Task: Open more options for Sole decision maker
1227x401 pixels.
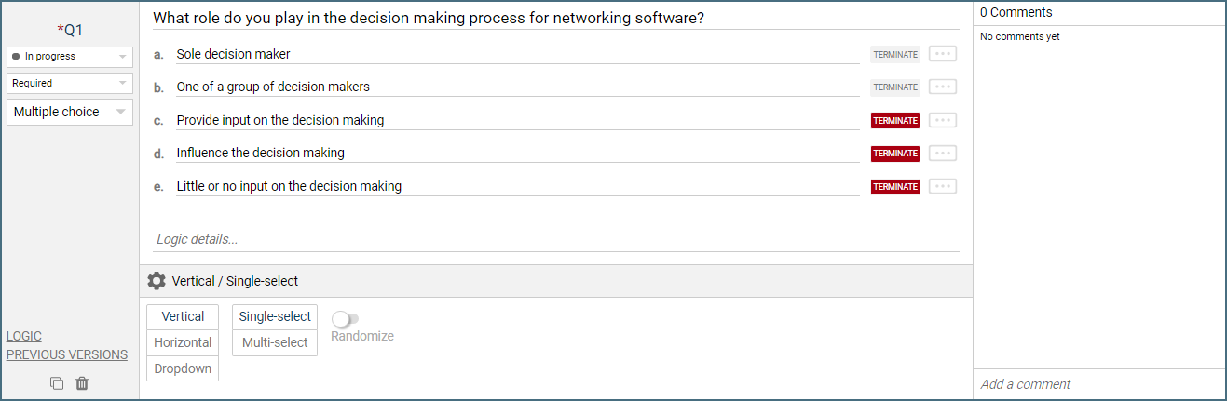Action: (x=943, y=54)
